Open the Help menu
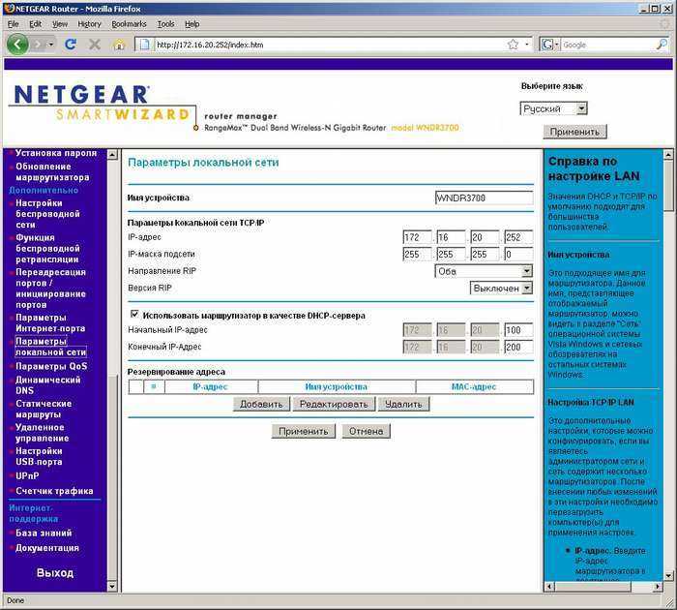This screenshot has width=677, height=610. click(192, 24)
